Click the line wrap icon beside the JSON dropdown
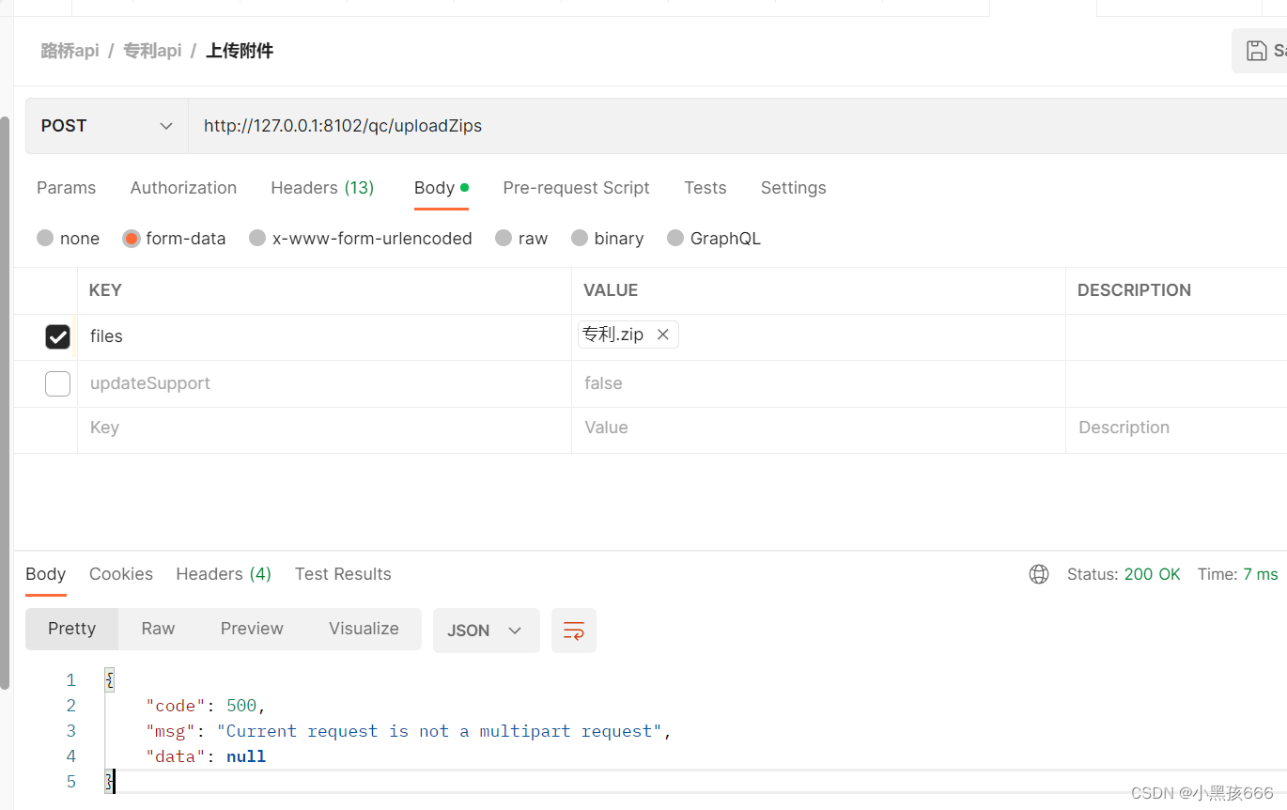Screen dimensions: 1287x810 pyautogui.click(x=573, y=630)
